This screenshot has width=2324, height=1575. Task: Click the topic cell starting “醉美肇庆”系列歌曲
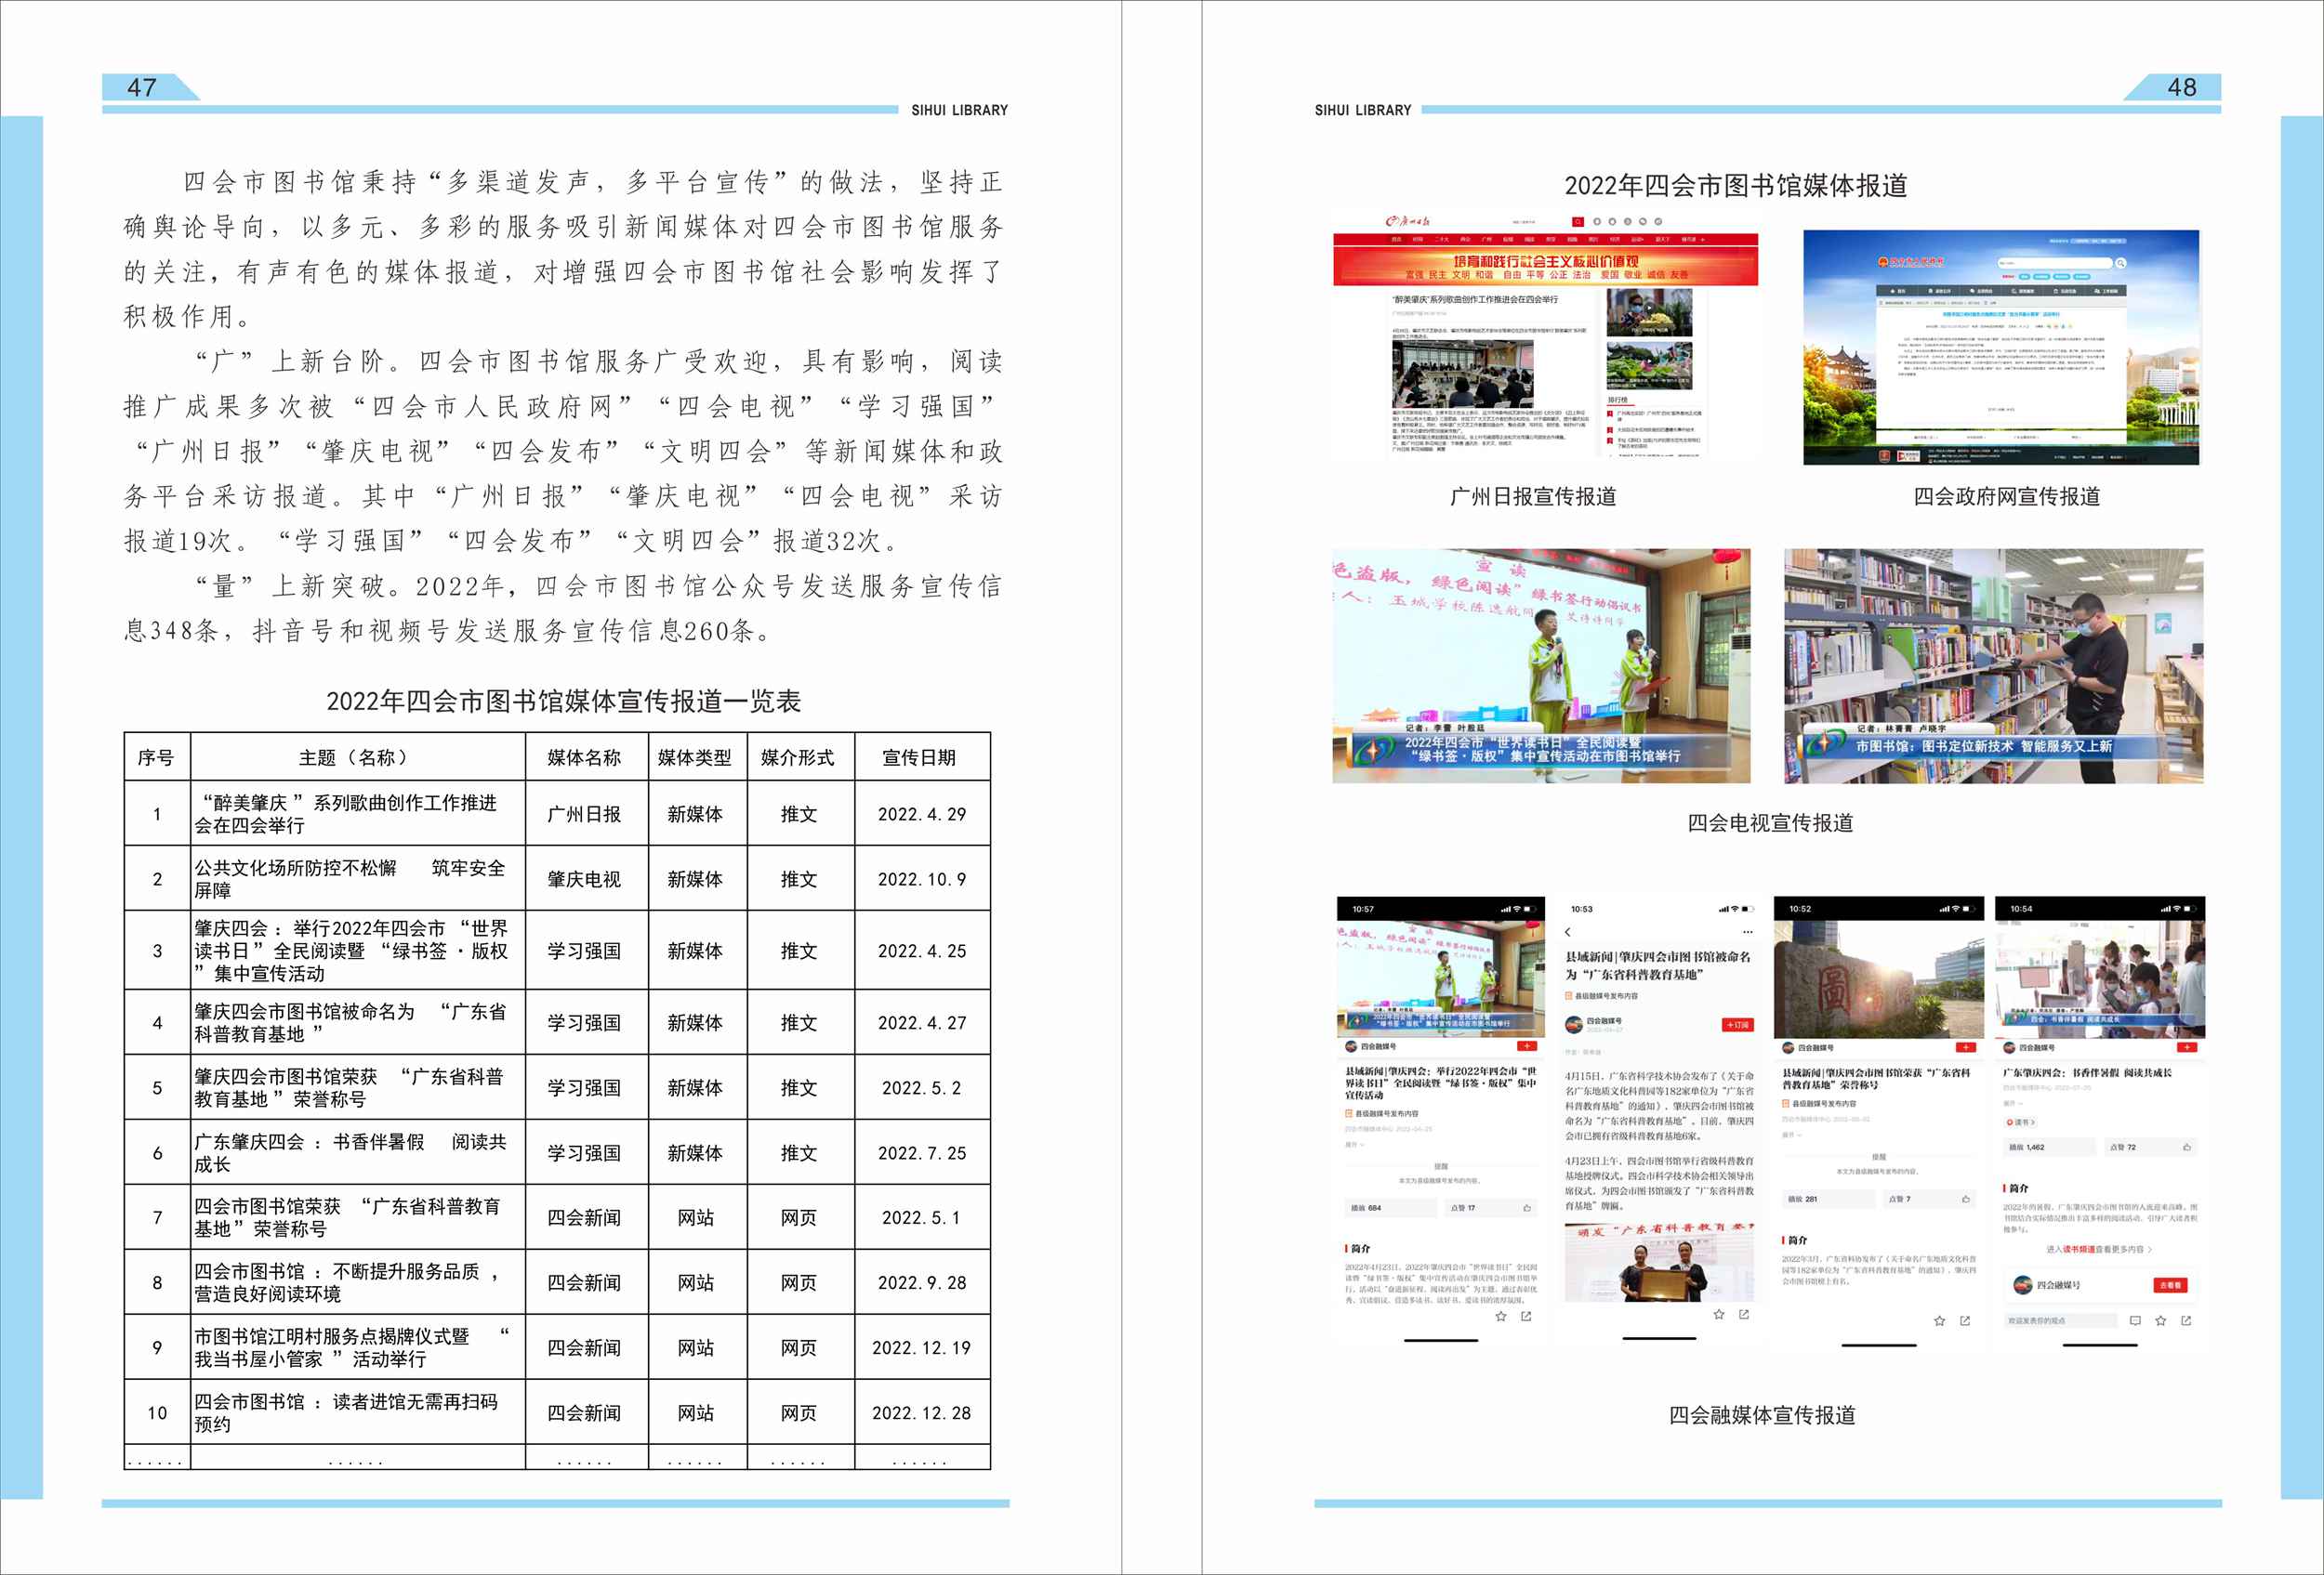[357, 815]
